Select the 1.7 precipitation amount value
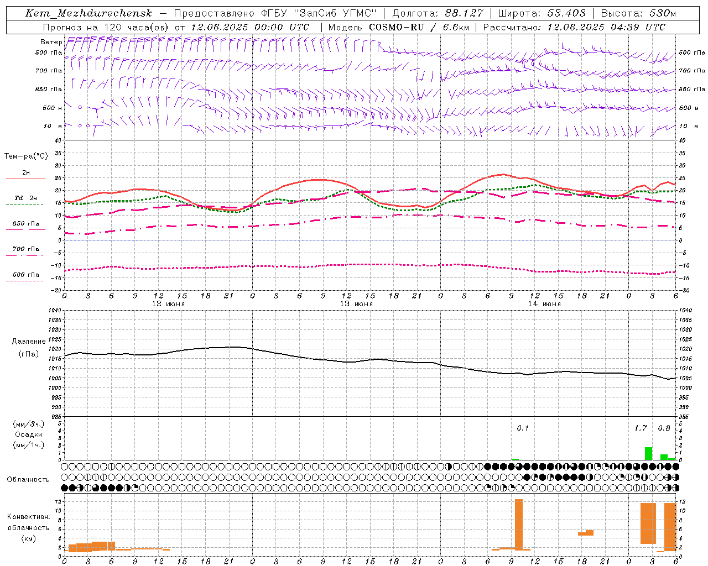 tap(641, 428)
